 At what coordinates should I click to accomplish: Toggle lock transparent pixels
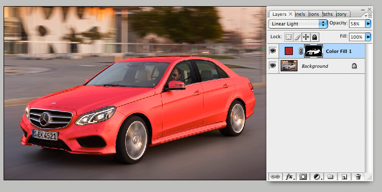(x=288, y=37)
